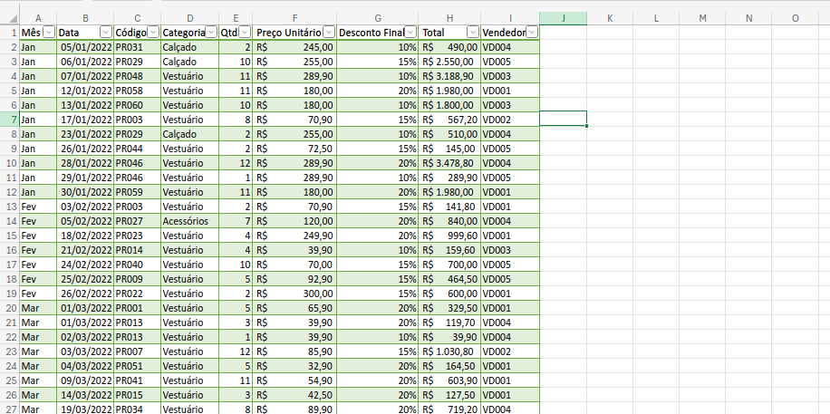
Task: Click code cell PR027
Action: coord(138,221)
